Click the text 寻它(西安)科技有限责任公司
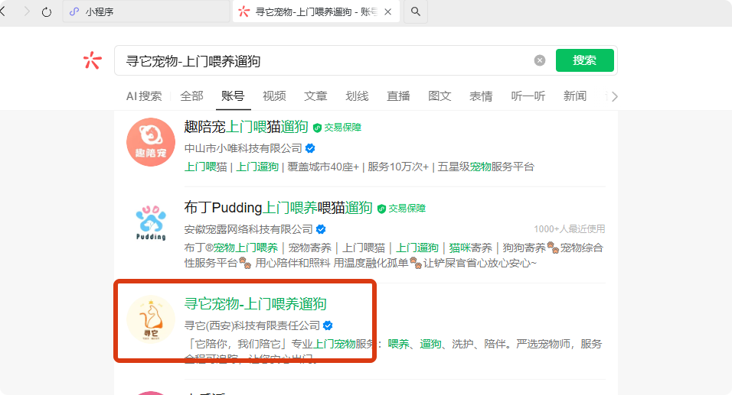Screen dimensions: 732x395 (x=252, y=325)
